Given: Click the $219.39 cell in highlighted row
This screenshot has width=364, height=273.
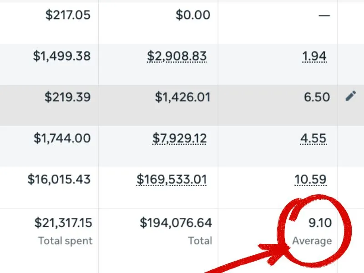Looking at the screenshot, I should [x=67, y=97].
